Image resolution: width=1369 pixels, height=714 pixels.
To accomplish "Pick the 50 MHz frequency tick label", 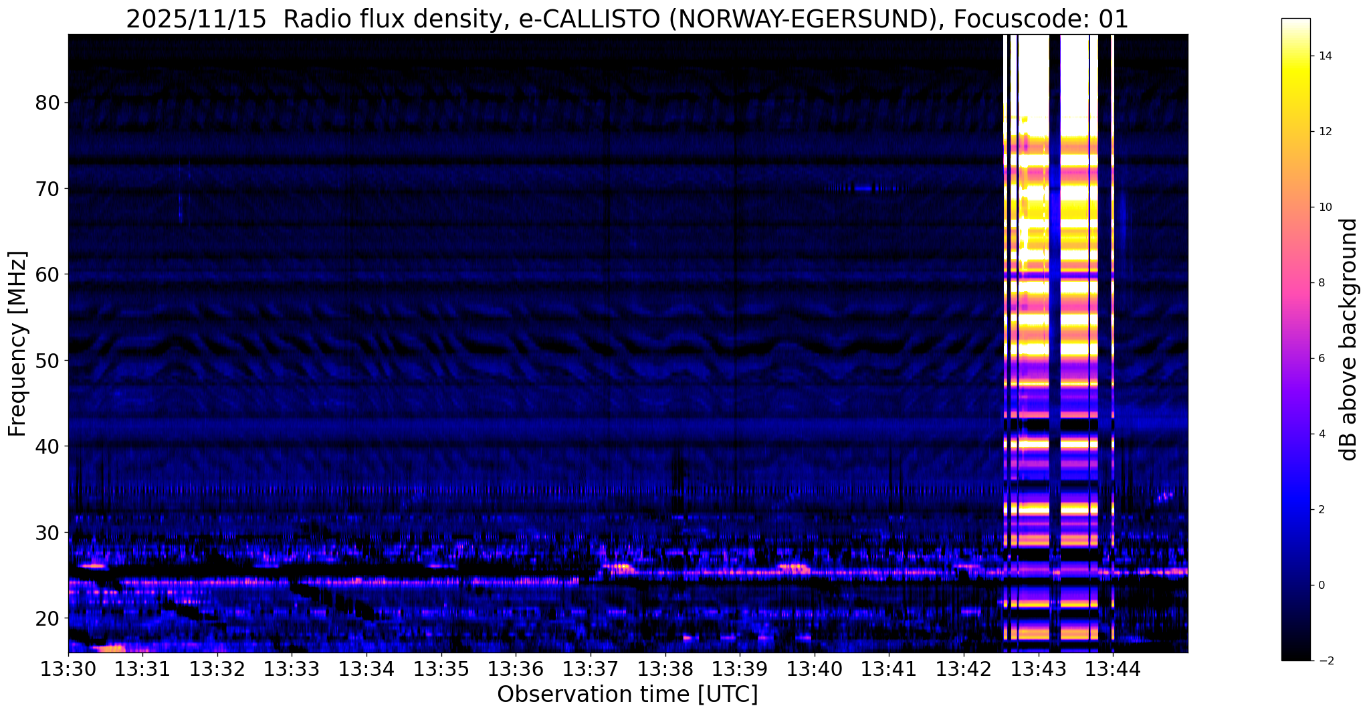I will point(47,361).
